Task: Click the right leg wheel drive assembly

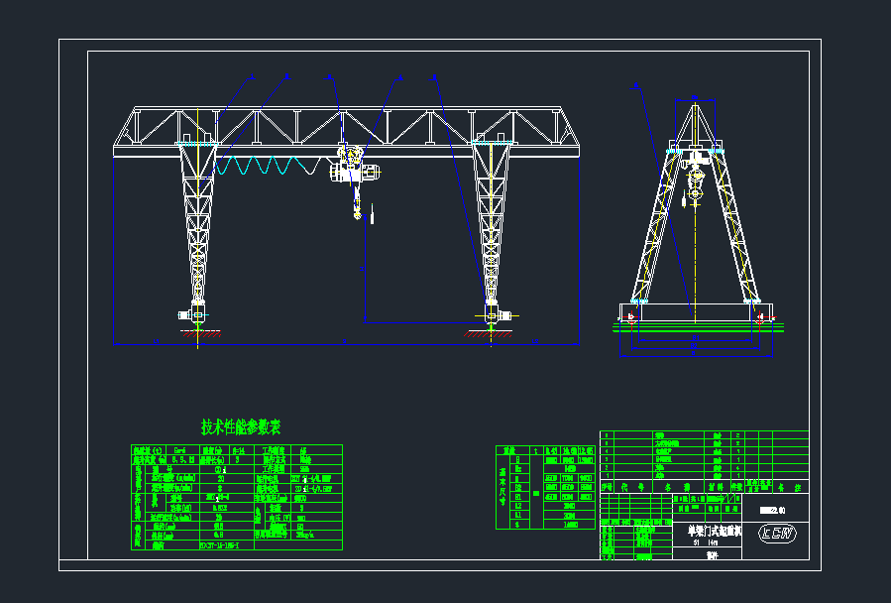Action: (493, 314)
